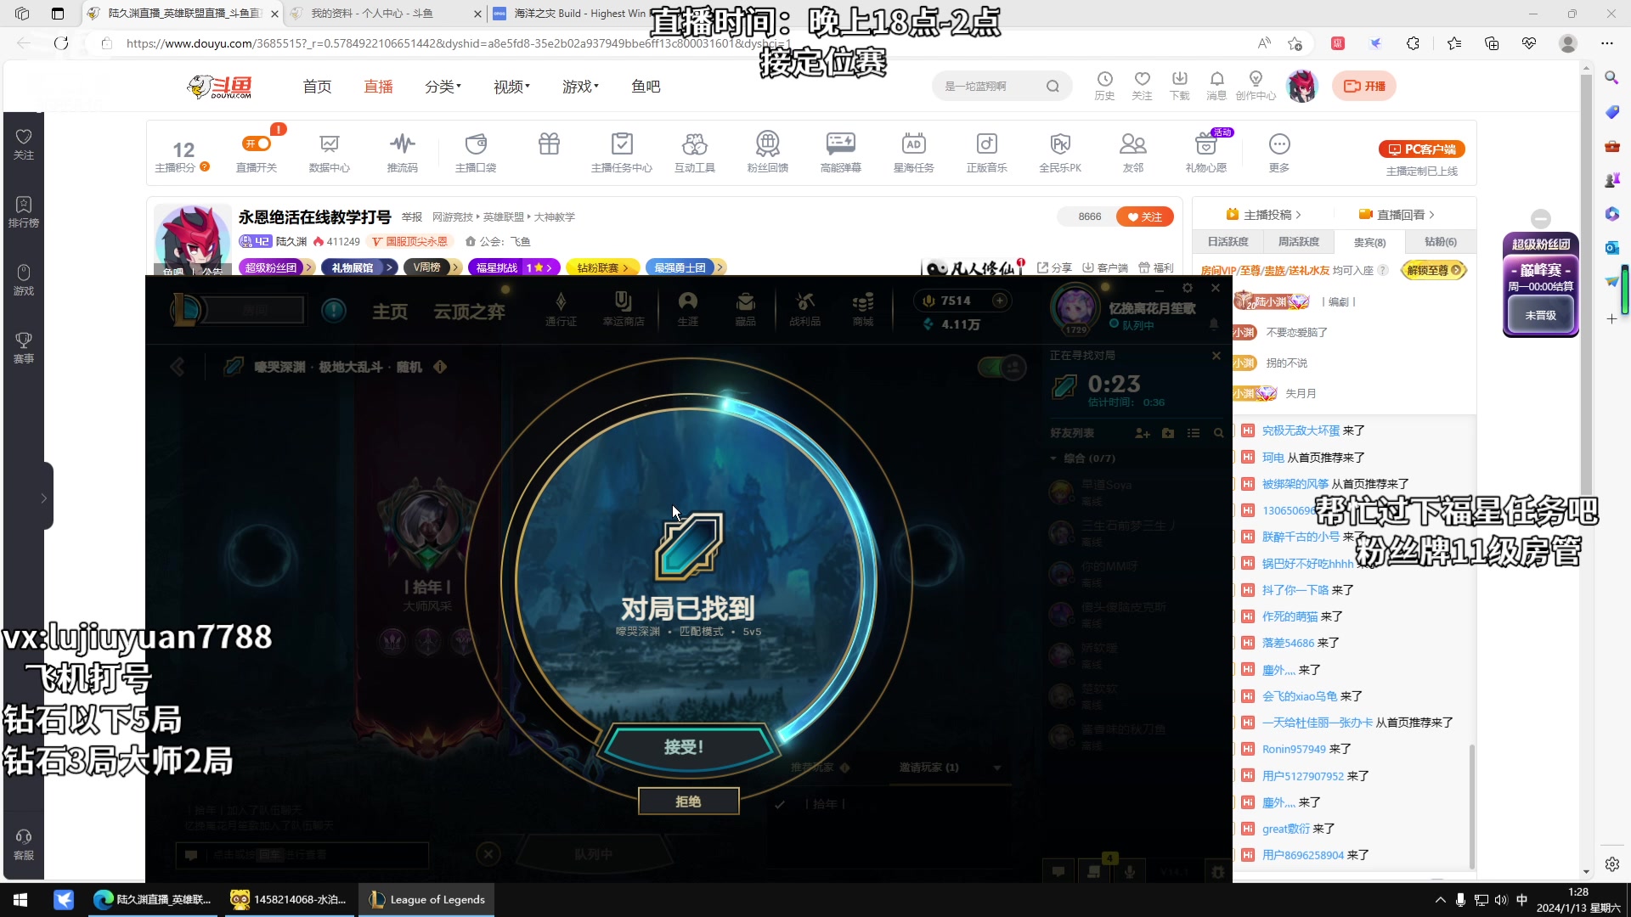Go to 鱼吧 in navigation
This screenshot has height=917, width=1631.
pyautogui.click(x=646, y=87)
